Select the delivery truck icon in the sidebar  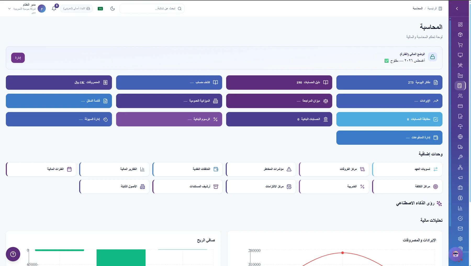460,147
